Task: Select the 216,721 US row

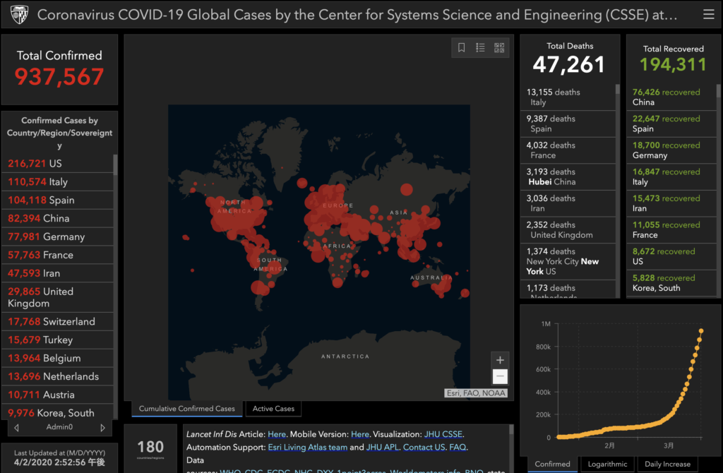Action: click(x=58, y=164)
